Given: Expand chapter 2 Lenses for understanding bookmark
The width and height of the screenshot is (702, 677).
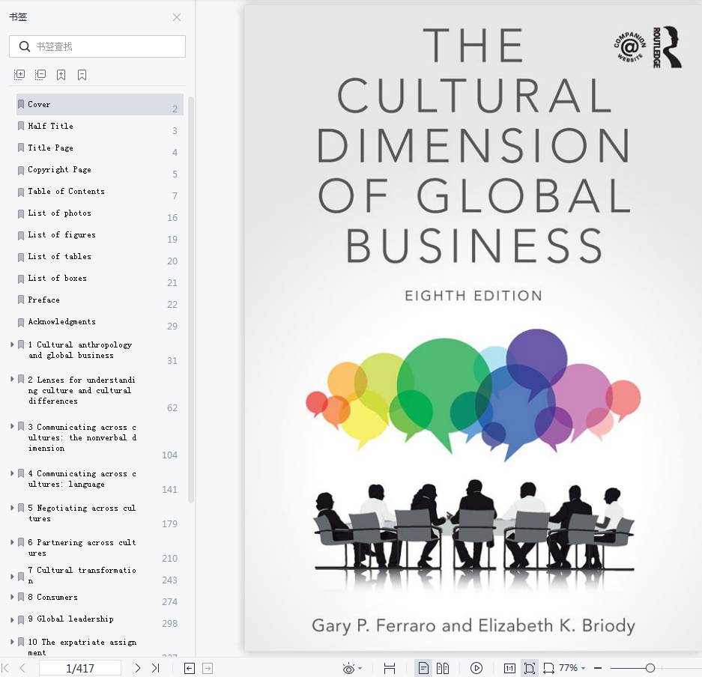Looking at the screenshot, I should pyautogui.click(x=12, y=380).
